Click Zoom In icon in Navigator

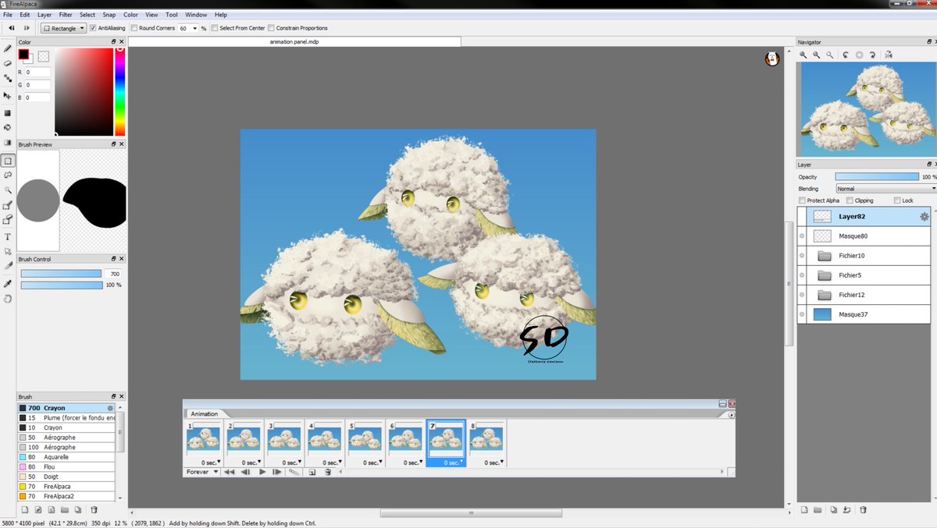point(803,55)
